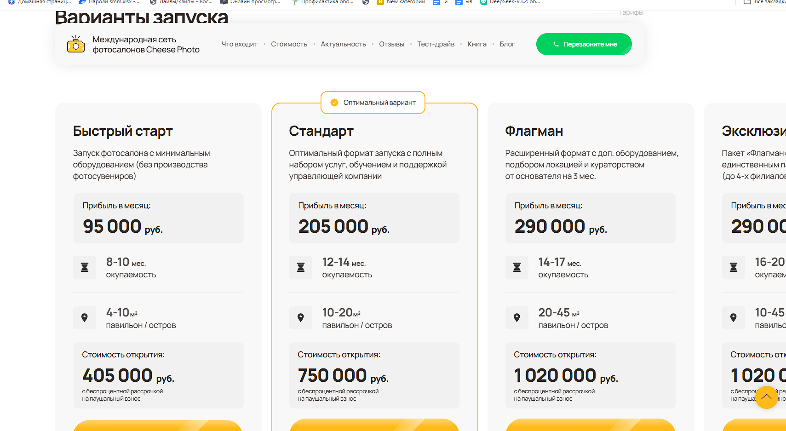Select Тест-драйв in the navigation bar
This screenshot has width=786, height=431.
click(x=436, y=44)
